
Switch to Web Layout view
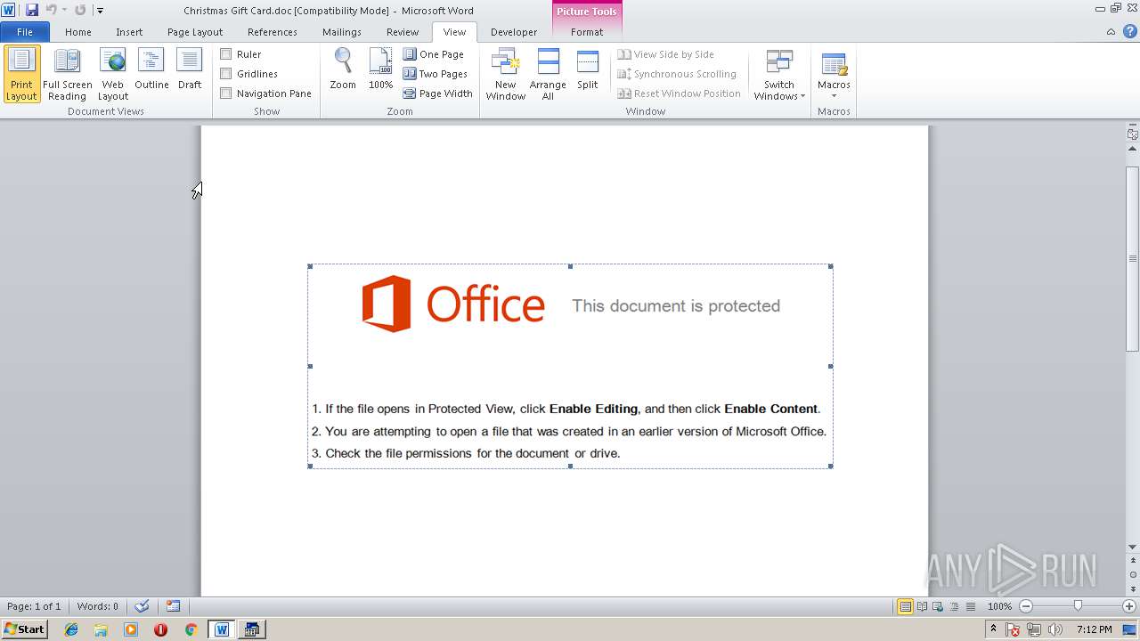click(113, 75)
